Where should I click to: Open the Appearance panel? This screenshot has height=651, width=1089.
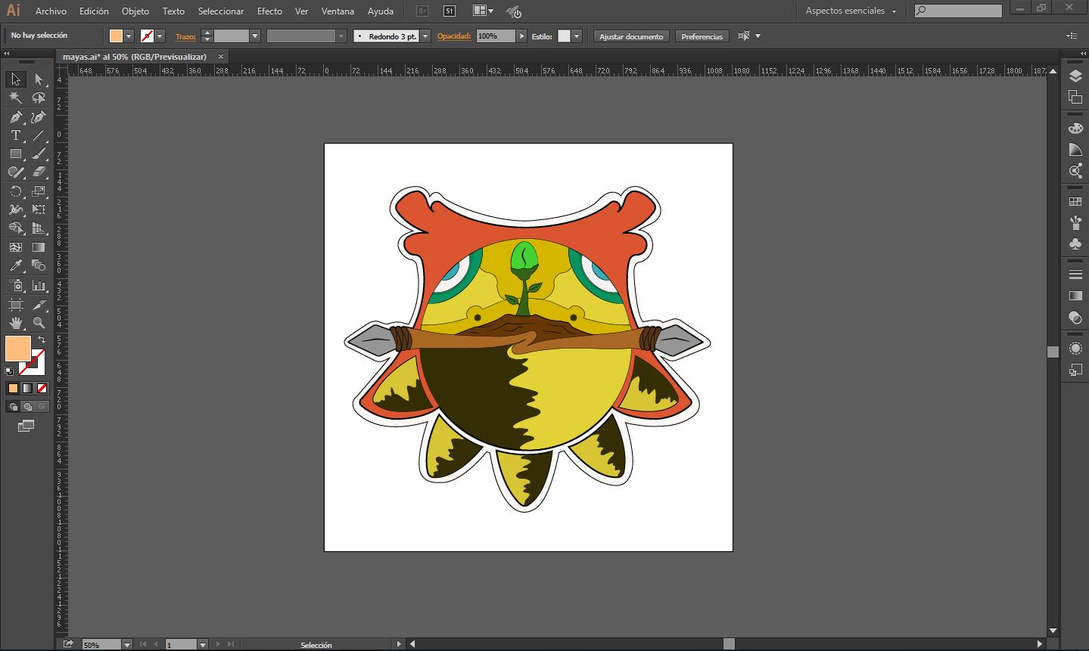1075,349
